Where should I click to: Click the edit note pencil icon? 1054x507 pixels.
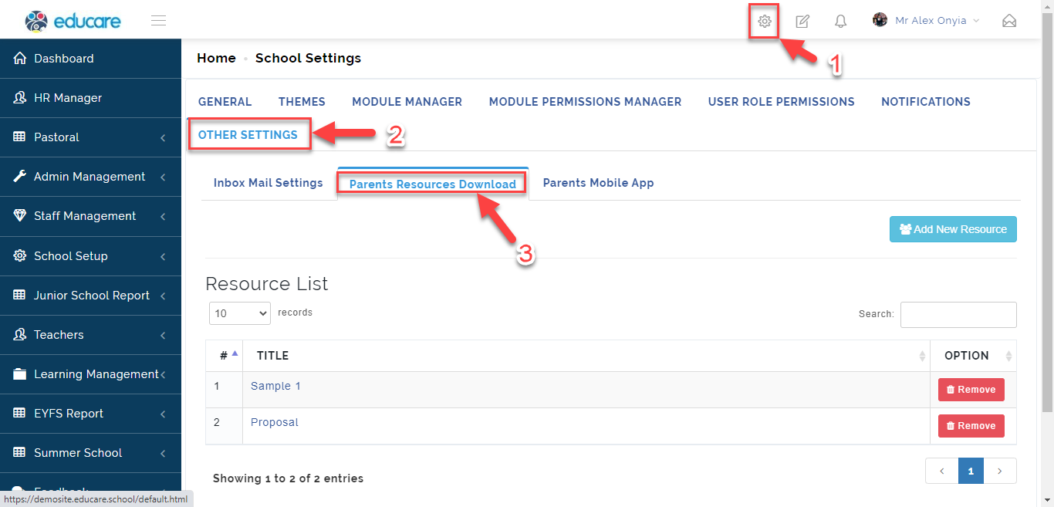point(802,21)
